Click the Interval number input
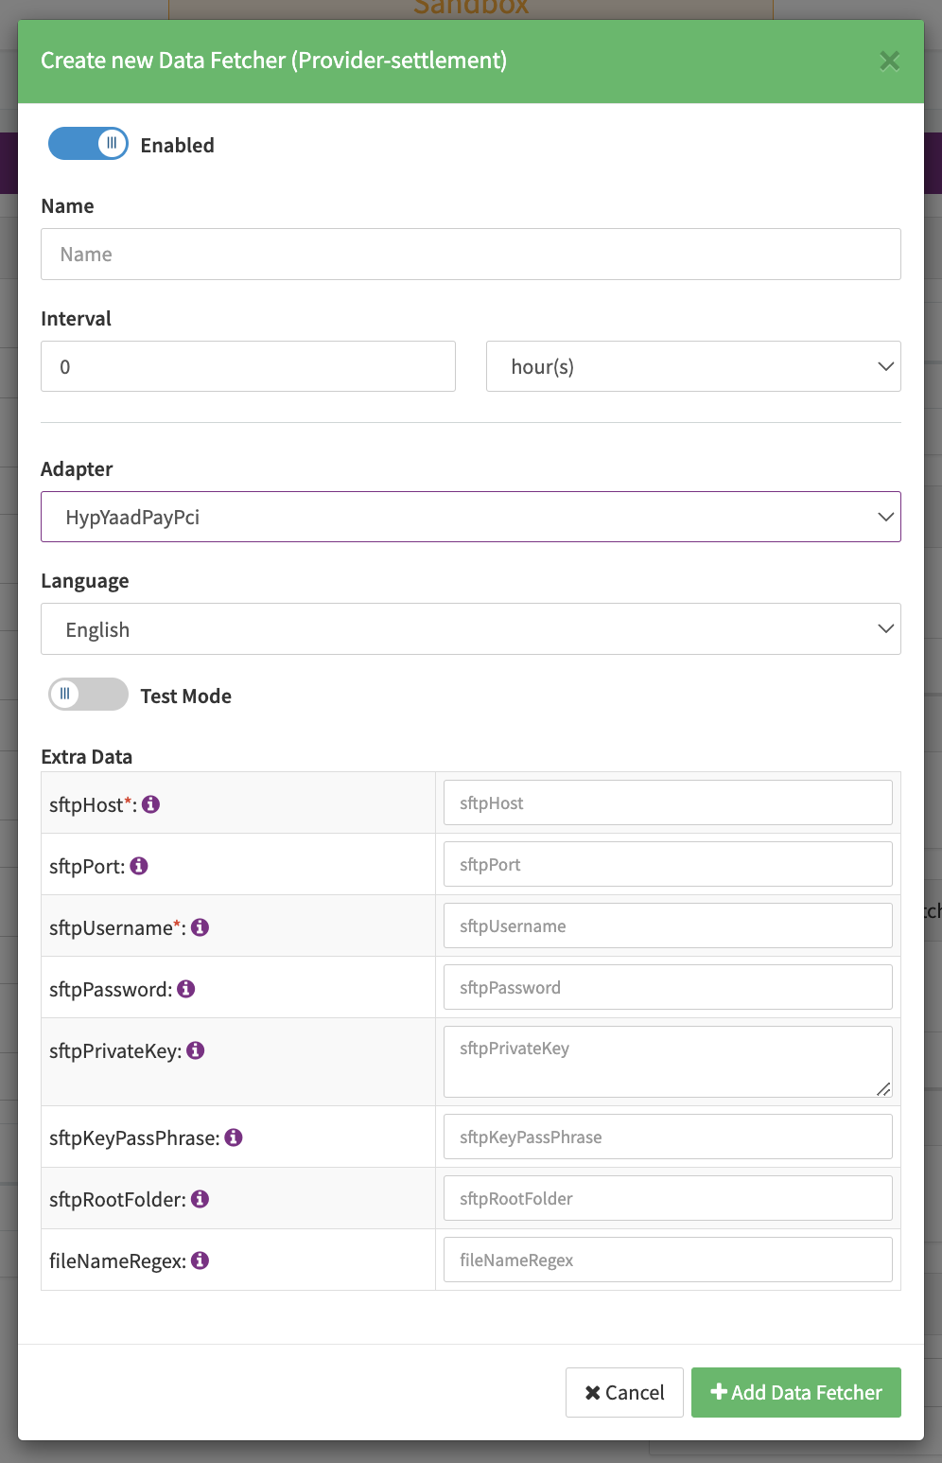Screen dimensions: 942x1463 tap(248, 366)
